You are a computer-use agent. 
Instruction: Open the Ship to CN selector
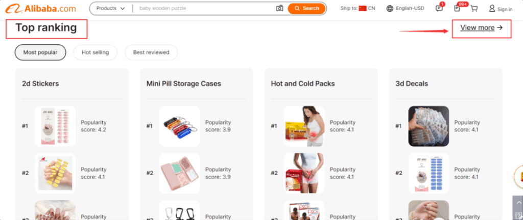coord(358,8)
